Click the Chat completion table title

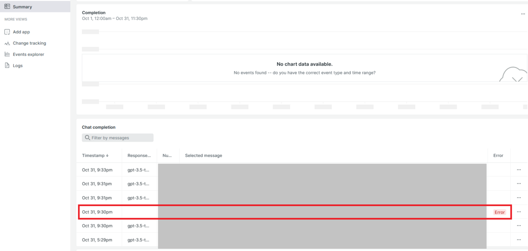pyautogui.click(x=99, y=127)
